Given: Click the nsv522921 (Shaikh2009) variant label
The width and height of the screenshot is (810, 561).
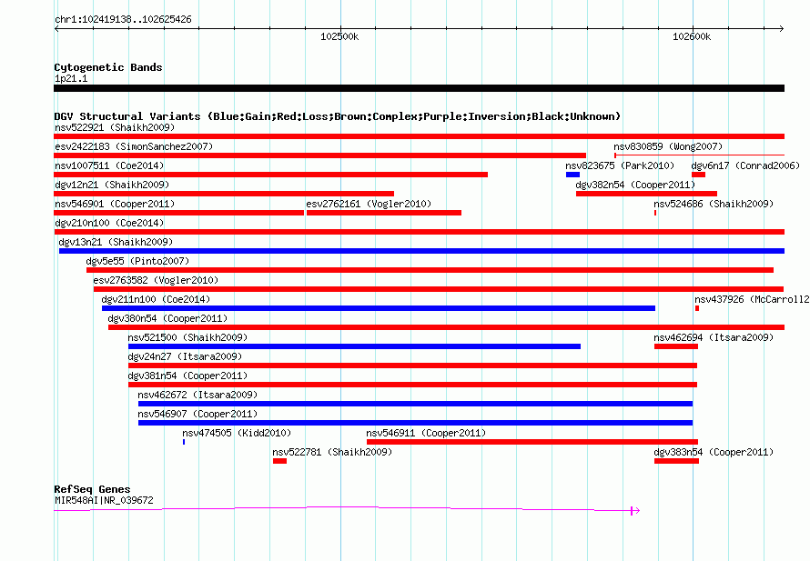Looking at the screenshot, I should coord(115,127).
